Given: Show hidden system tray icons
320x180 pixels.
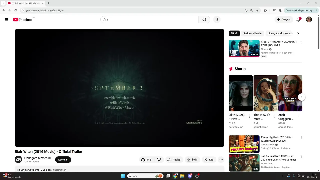Looking at the screenshot, I should 283,176.
